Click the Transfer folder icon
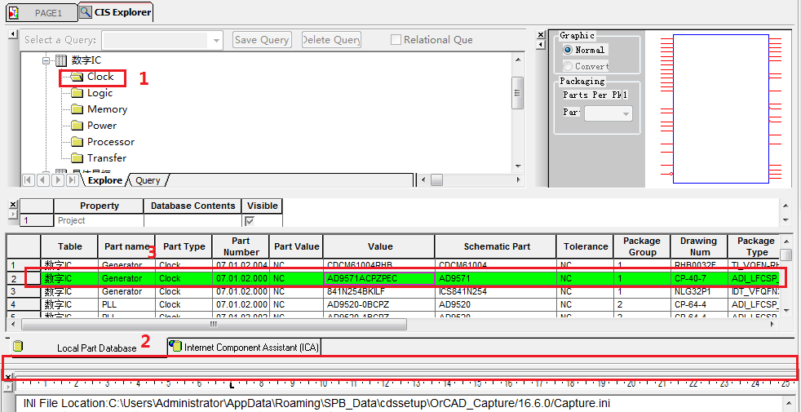Screen dimensions: 801x412 click(77, 158)
